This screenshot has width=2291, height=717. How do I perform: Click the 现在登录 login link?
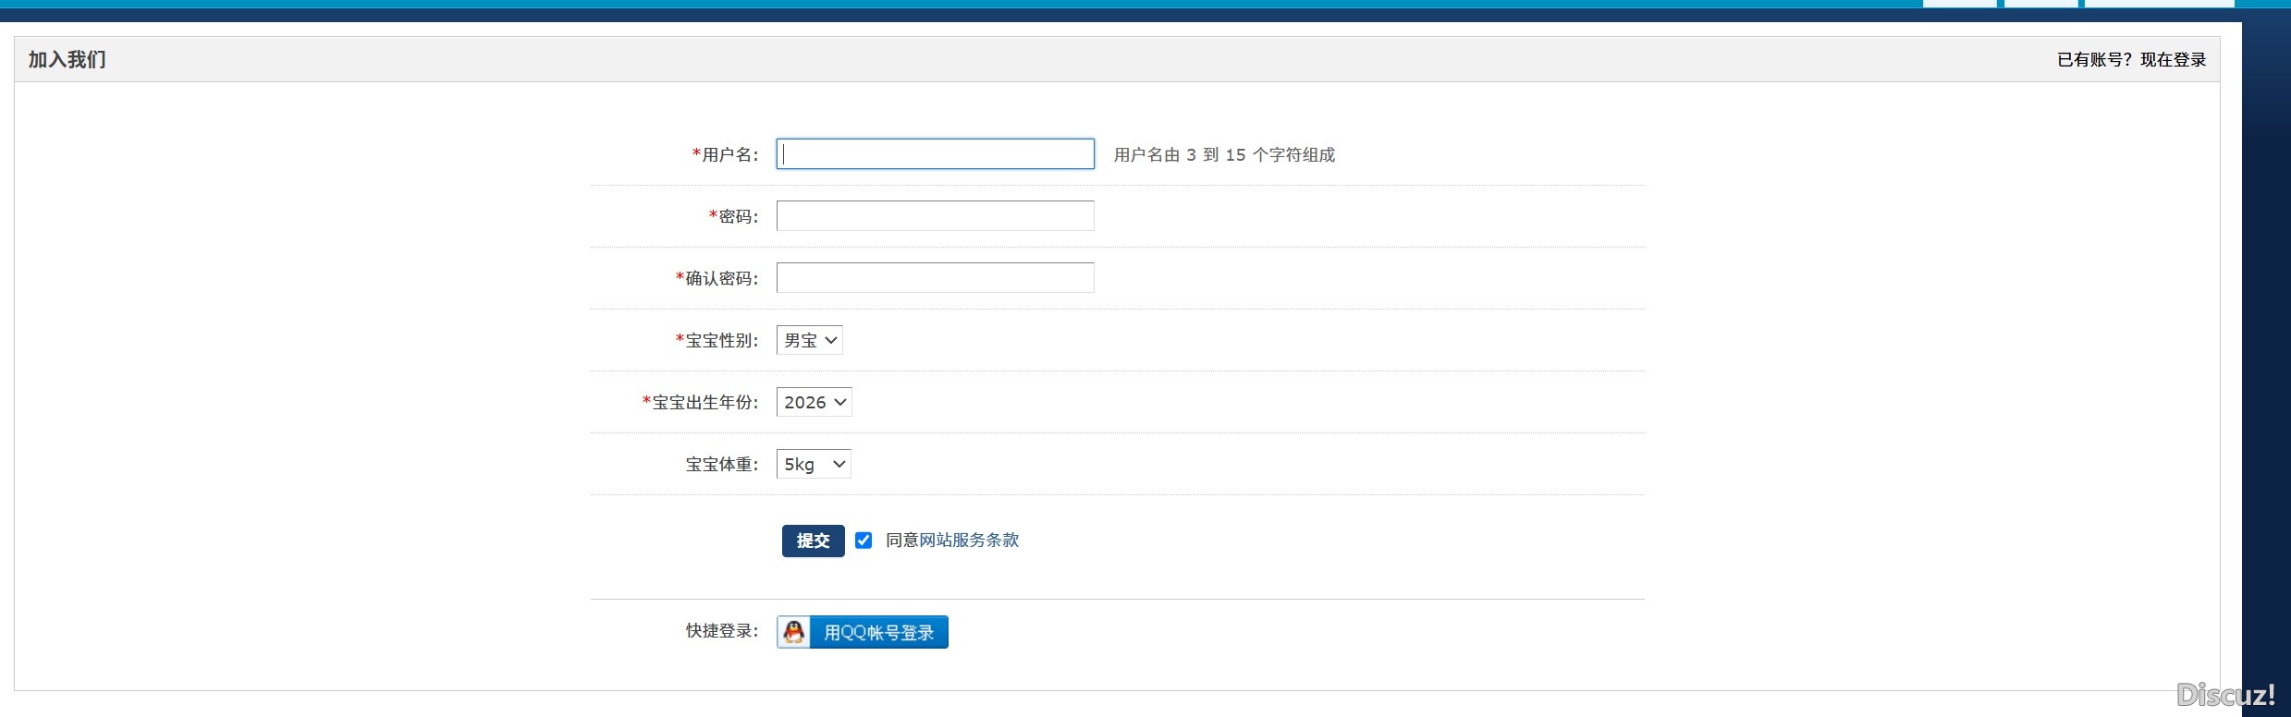[x=2173, y=60]
